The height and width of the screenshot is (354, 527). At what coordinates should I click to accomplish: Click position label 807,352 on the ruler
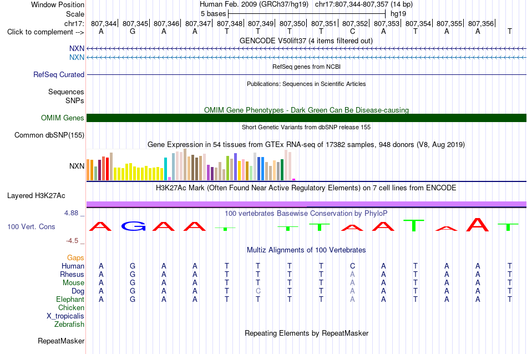(355, 23)
